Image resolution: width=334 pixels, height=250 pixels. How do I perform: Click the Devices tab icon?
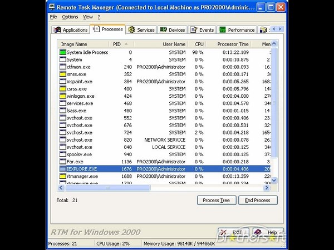coord(163,30)
